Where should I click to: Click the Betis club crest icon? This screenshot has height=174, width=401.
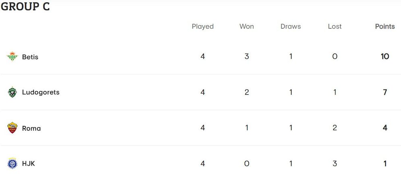click(x=12, y=57)
